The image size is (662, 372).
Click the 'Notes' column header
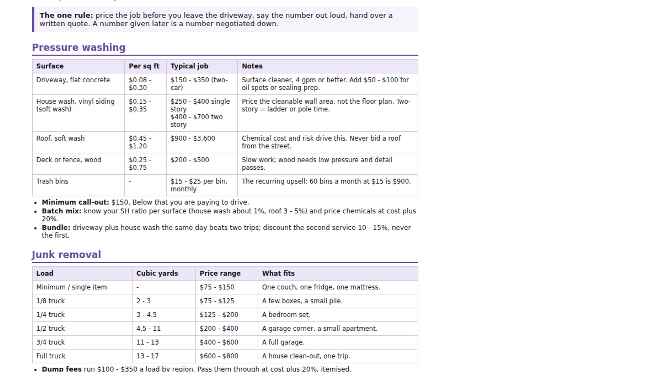pyautogui.click(x=328, y=66)
